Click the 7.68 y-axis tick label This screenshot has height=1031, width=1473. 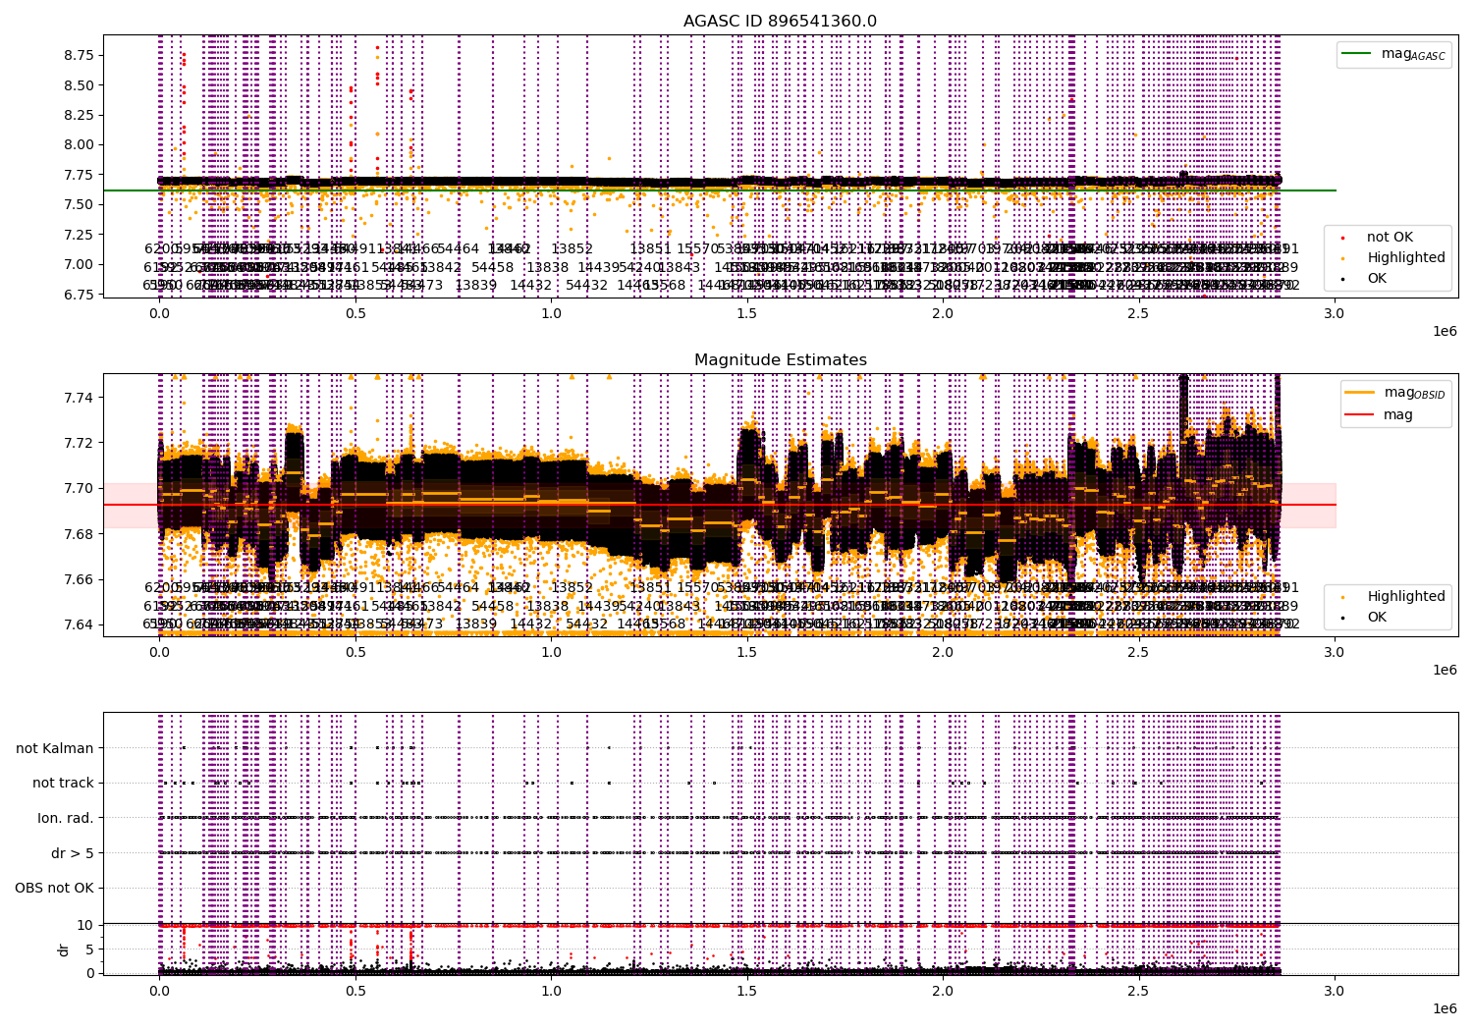coord(79,534)
